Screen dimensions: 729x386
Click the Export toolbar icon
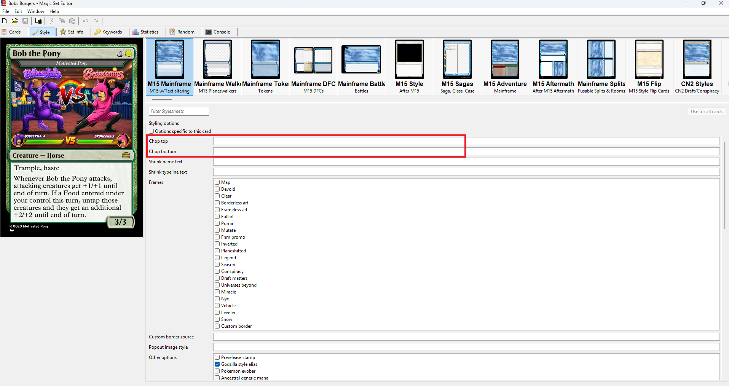pos(38,21)
